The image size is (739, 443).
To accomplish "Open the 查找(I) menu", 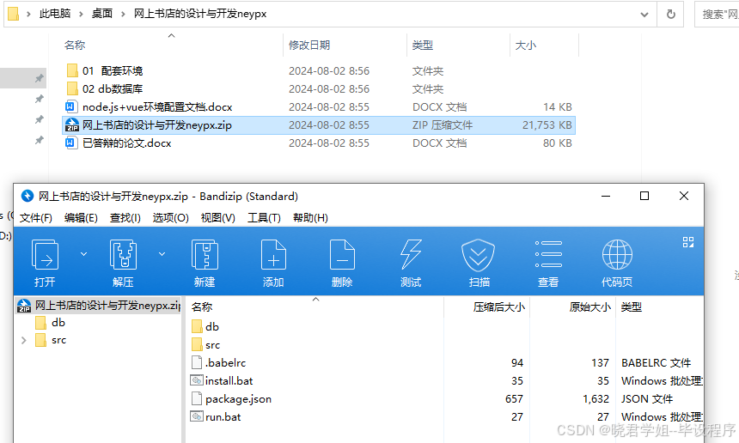I will 125,217.
